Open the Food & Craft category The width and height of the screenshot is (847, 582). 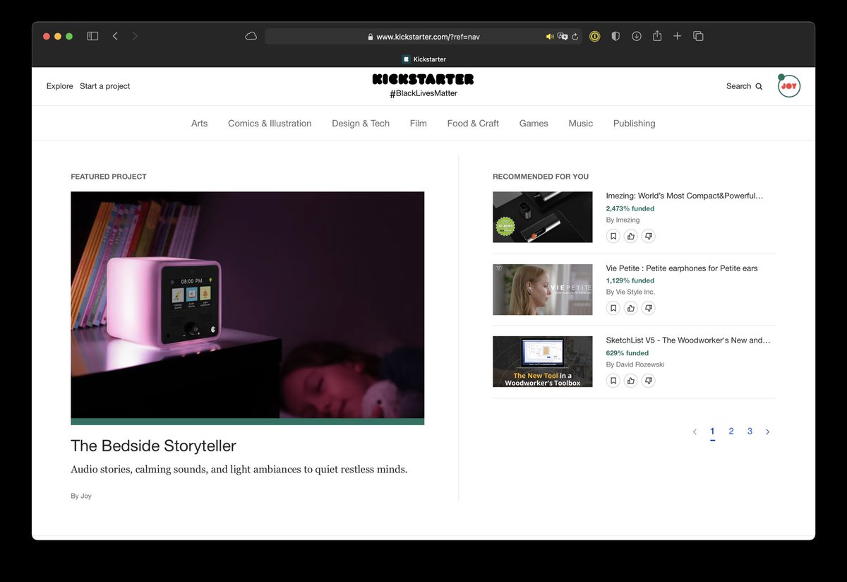[x=473, y=123]
